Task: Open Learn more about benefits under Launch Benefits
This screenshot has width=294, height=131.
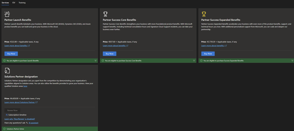Action: coord(16,46)
